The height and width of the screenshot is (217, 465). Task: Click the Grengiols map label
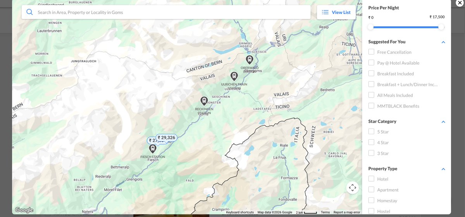pyautogui.click(x=134, y=179)
